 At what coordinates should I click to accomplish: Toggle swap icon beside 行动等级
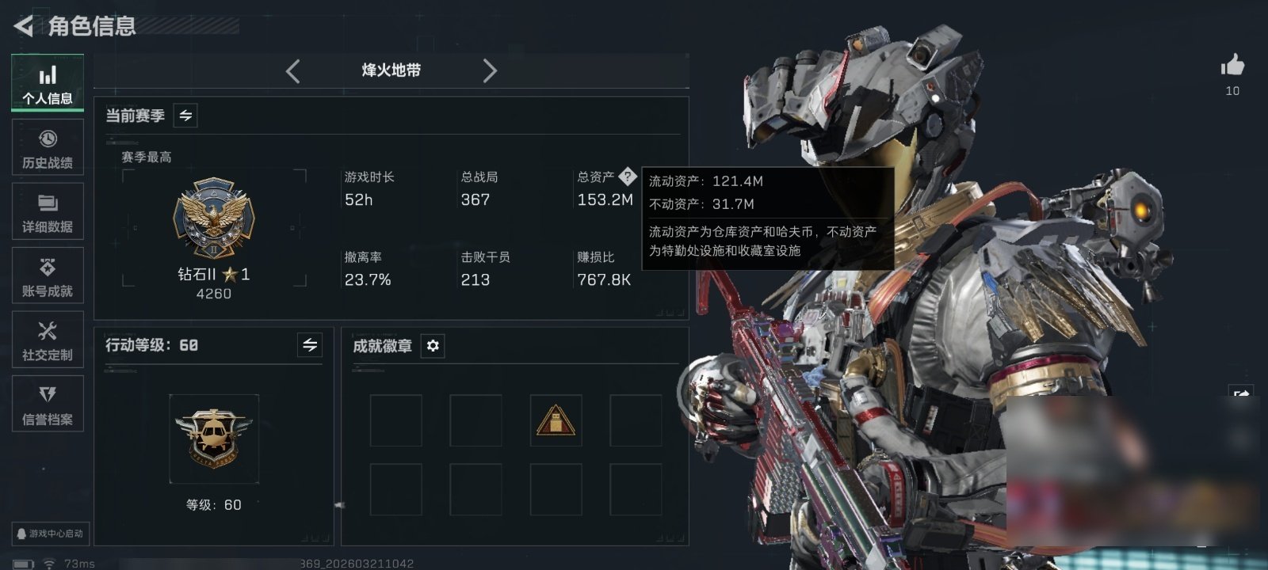[310, 345]
